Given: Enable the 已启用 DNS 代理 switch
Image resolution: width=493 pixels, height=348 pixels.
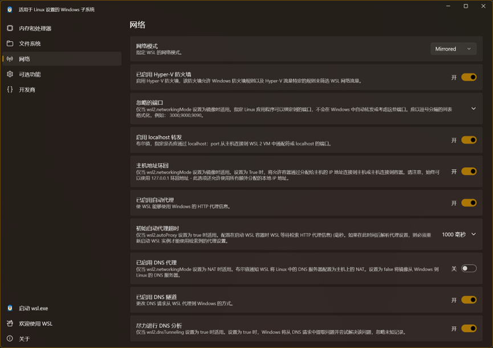Looking at the screenshot, I should click(x=468, y=268).
